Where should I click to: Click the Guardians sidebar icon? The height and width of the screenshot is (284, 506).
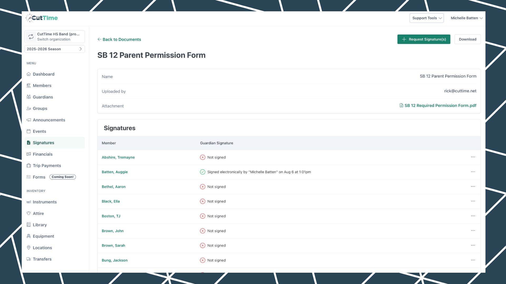[x=29, y=97]
